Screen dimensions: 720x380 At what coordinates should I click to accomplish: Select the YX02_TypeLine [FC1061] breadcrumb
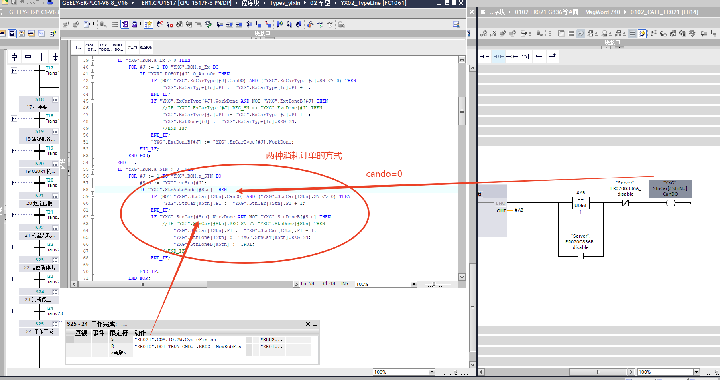coord(373,3)
